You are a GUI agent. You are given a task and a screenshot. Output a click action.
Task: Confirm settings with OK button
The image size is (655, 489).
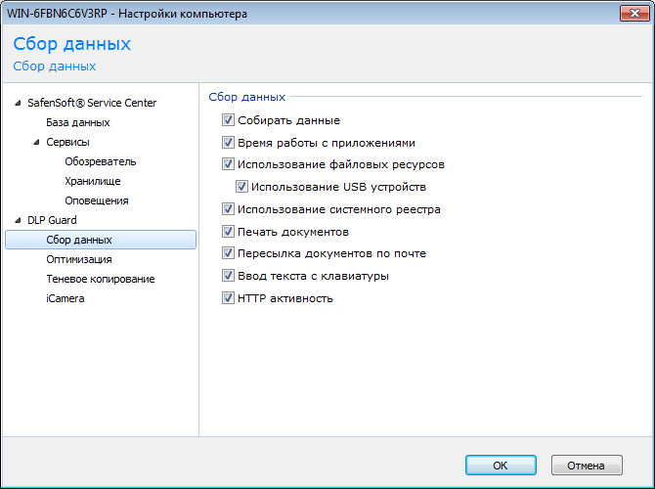tap(500, 466)
